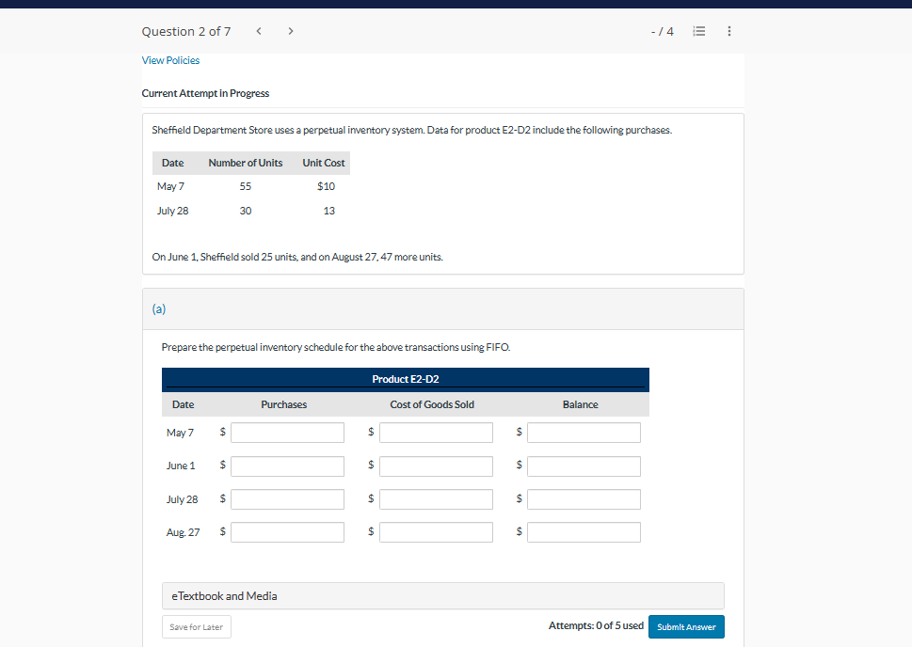912x647 pixels.
Task: Go to the previous question chevron
Action: click(258, 30)
